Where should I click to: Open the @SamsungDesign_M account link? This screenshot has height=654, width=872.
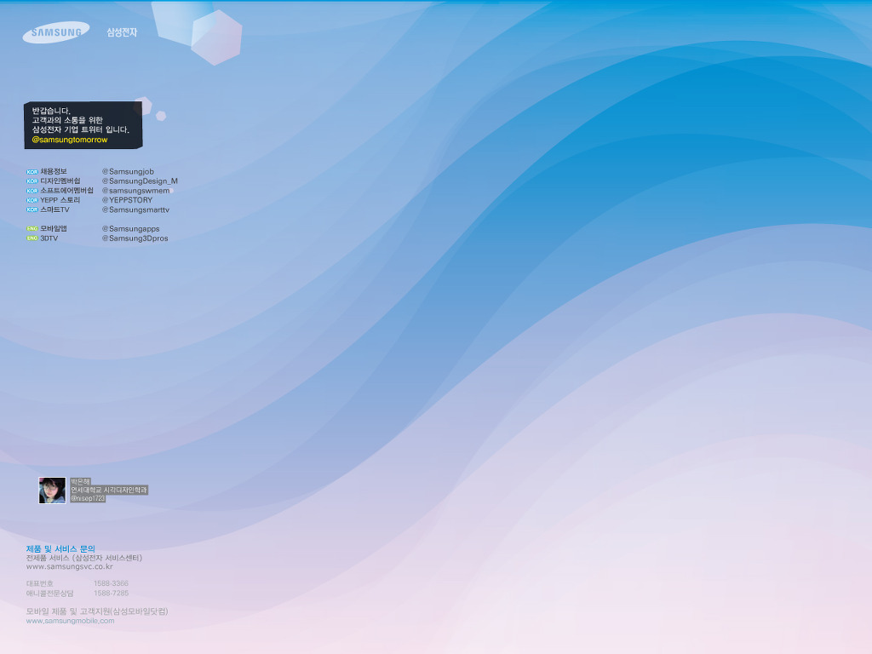pos(140,181)
